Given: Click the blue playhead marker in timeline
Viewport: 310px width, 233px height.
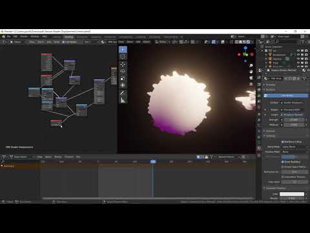Looking at the screenshot, I should click(153, 162).
